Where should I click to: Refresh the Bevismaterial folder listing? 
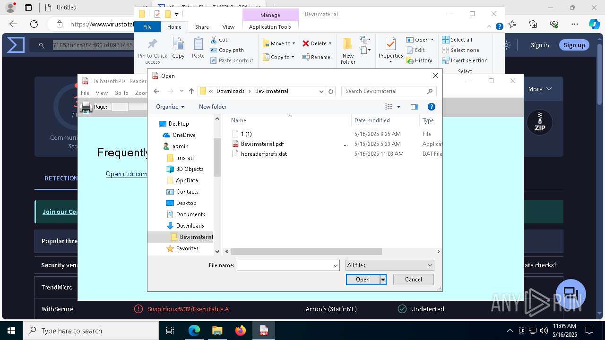point(331,91)
